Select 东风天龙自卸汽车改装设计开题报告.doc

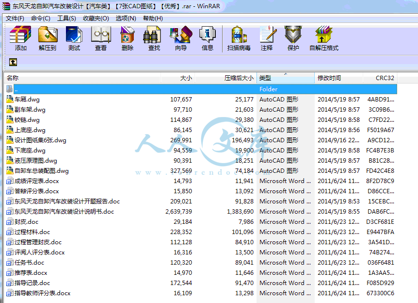67,202
